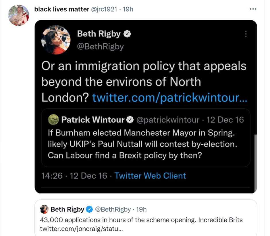This screenshot has width=270, height=236.
Task: Click the Beth Rigby name in the dark screenshot
Action: pyautogui.click(x=99, y=34)
